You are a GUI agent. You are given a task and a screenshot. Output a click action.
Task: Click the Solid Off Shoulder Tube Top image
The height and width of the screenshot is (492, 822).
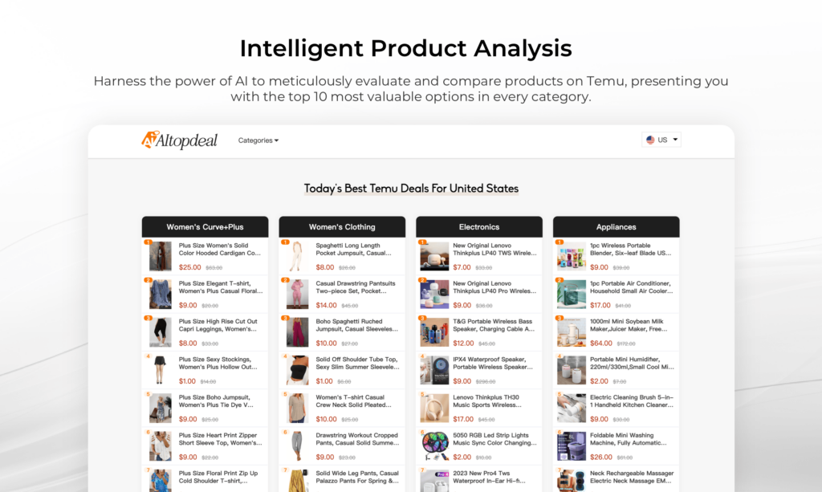tap(297, 370)
